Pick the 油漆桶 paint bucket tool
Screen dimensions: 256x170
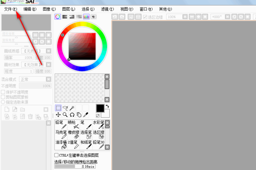pos(61,145)
